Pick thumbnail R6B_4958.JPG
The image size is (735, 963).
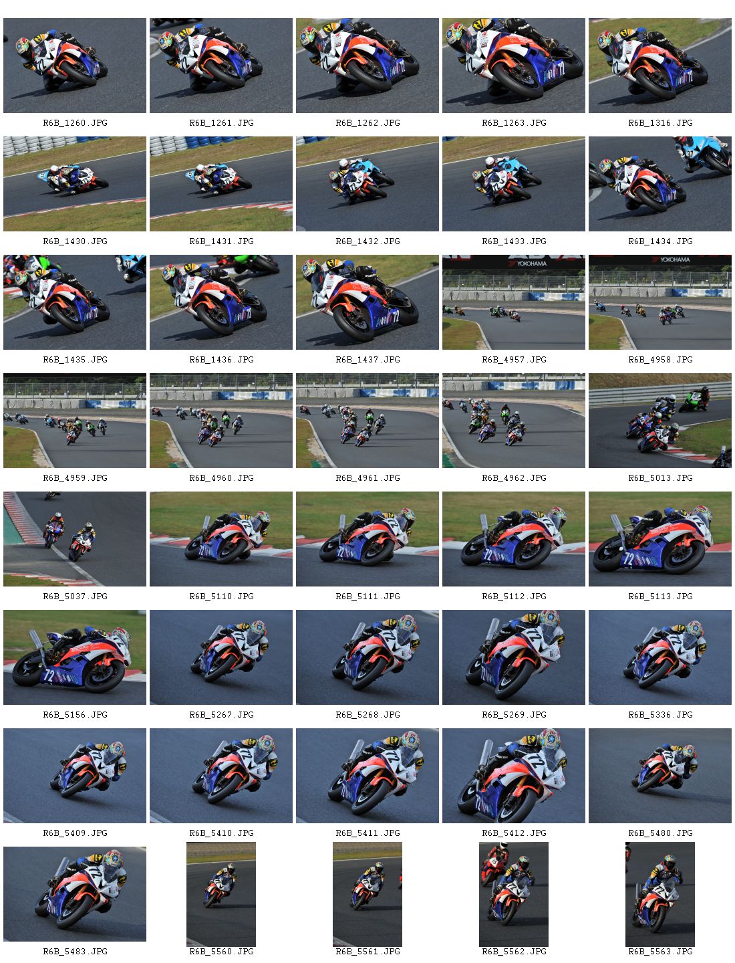[660, 302]
